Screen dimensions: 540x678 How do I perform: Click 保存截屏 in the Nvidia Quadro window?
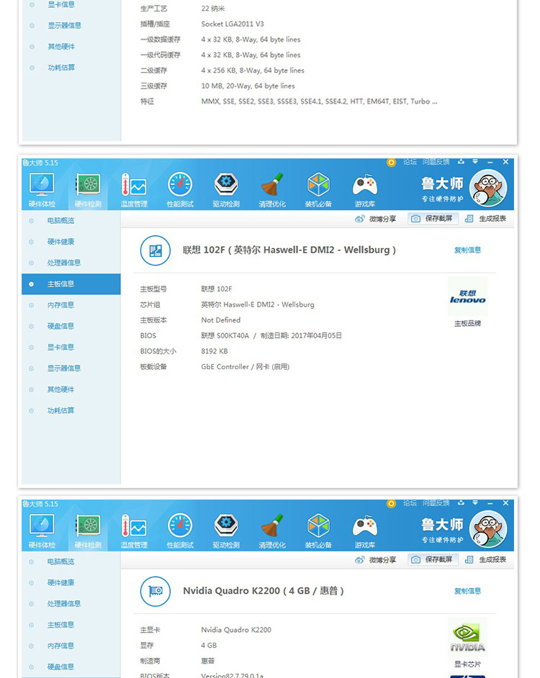(433, 560)
